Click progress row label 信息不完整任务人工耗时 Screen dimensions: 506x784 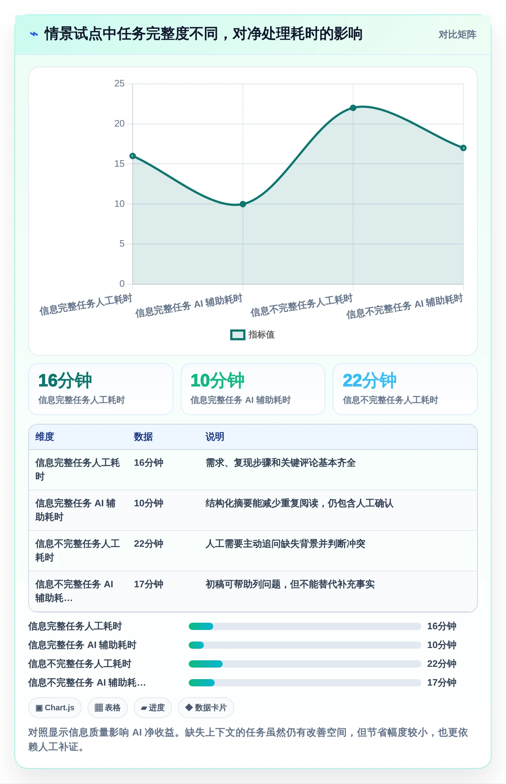[80, 664]
